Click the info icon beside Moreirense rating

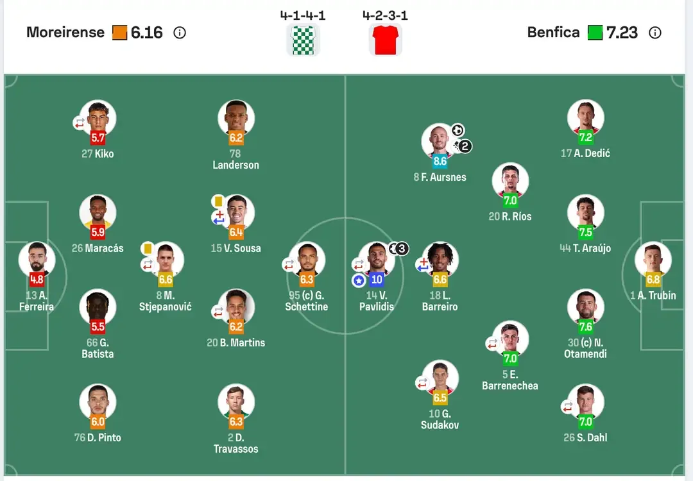pos(180,33)
